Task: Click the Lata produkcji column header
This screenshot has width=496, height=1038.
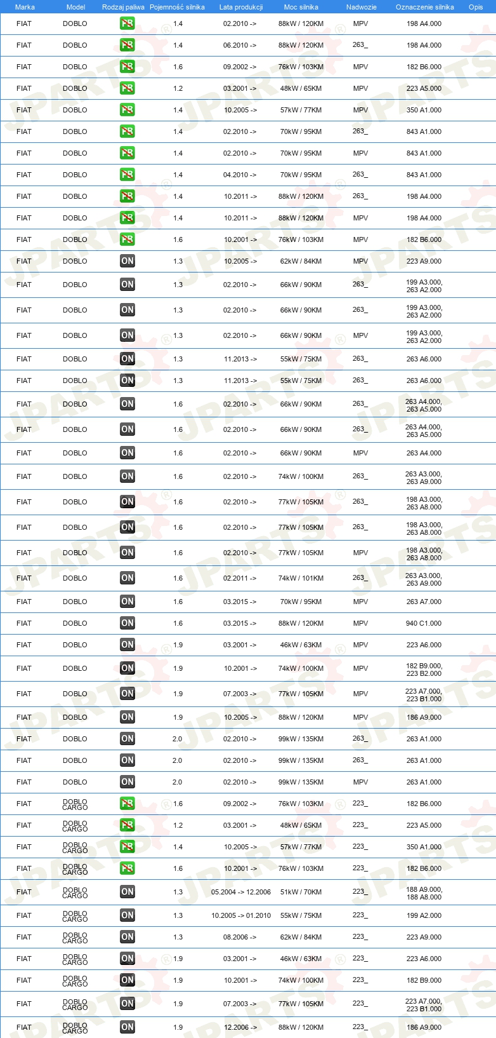Action: click(241, 7)
